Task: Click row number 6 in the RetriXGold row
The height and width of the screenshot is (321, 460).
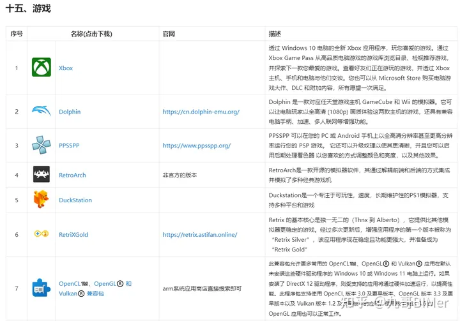Action: (17, 234)
